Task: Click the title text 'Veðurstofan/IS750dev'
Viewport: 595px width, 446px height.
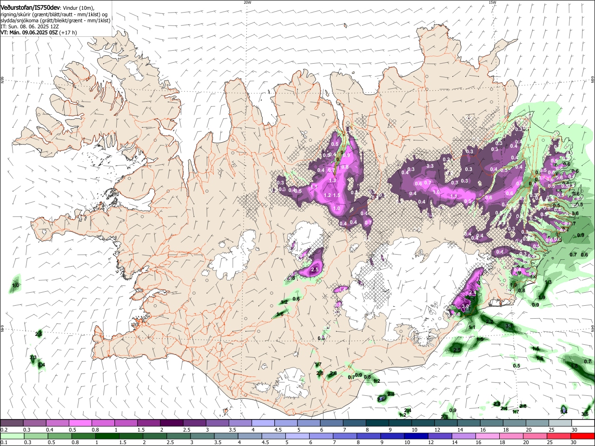Action: (x=31, y=7)
